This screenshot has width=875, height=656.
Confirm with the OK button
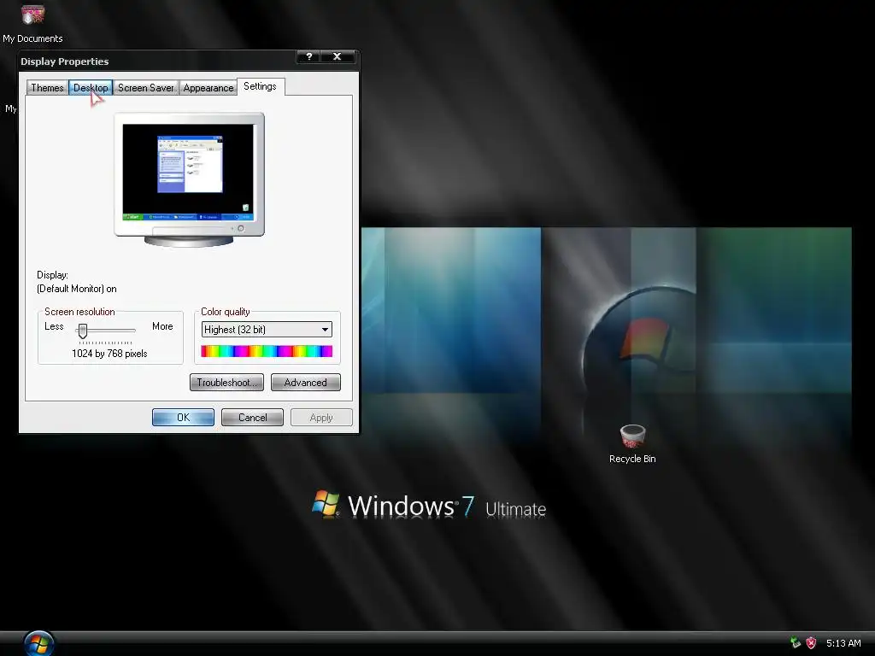coord(183,417)
